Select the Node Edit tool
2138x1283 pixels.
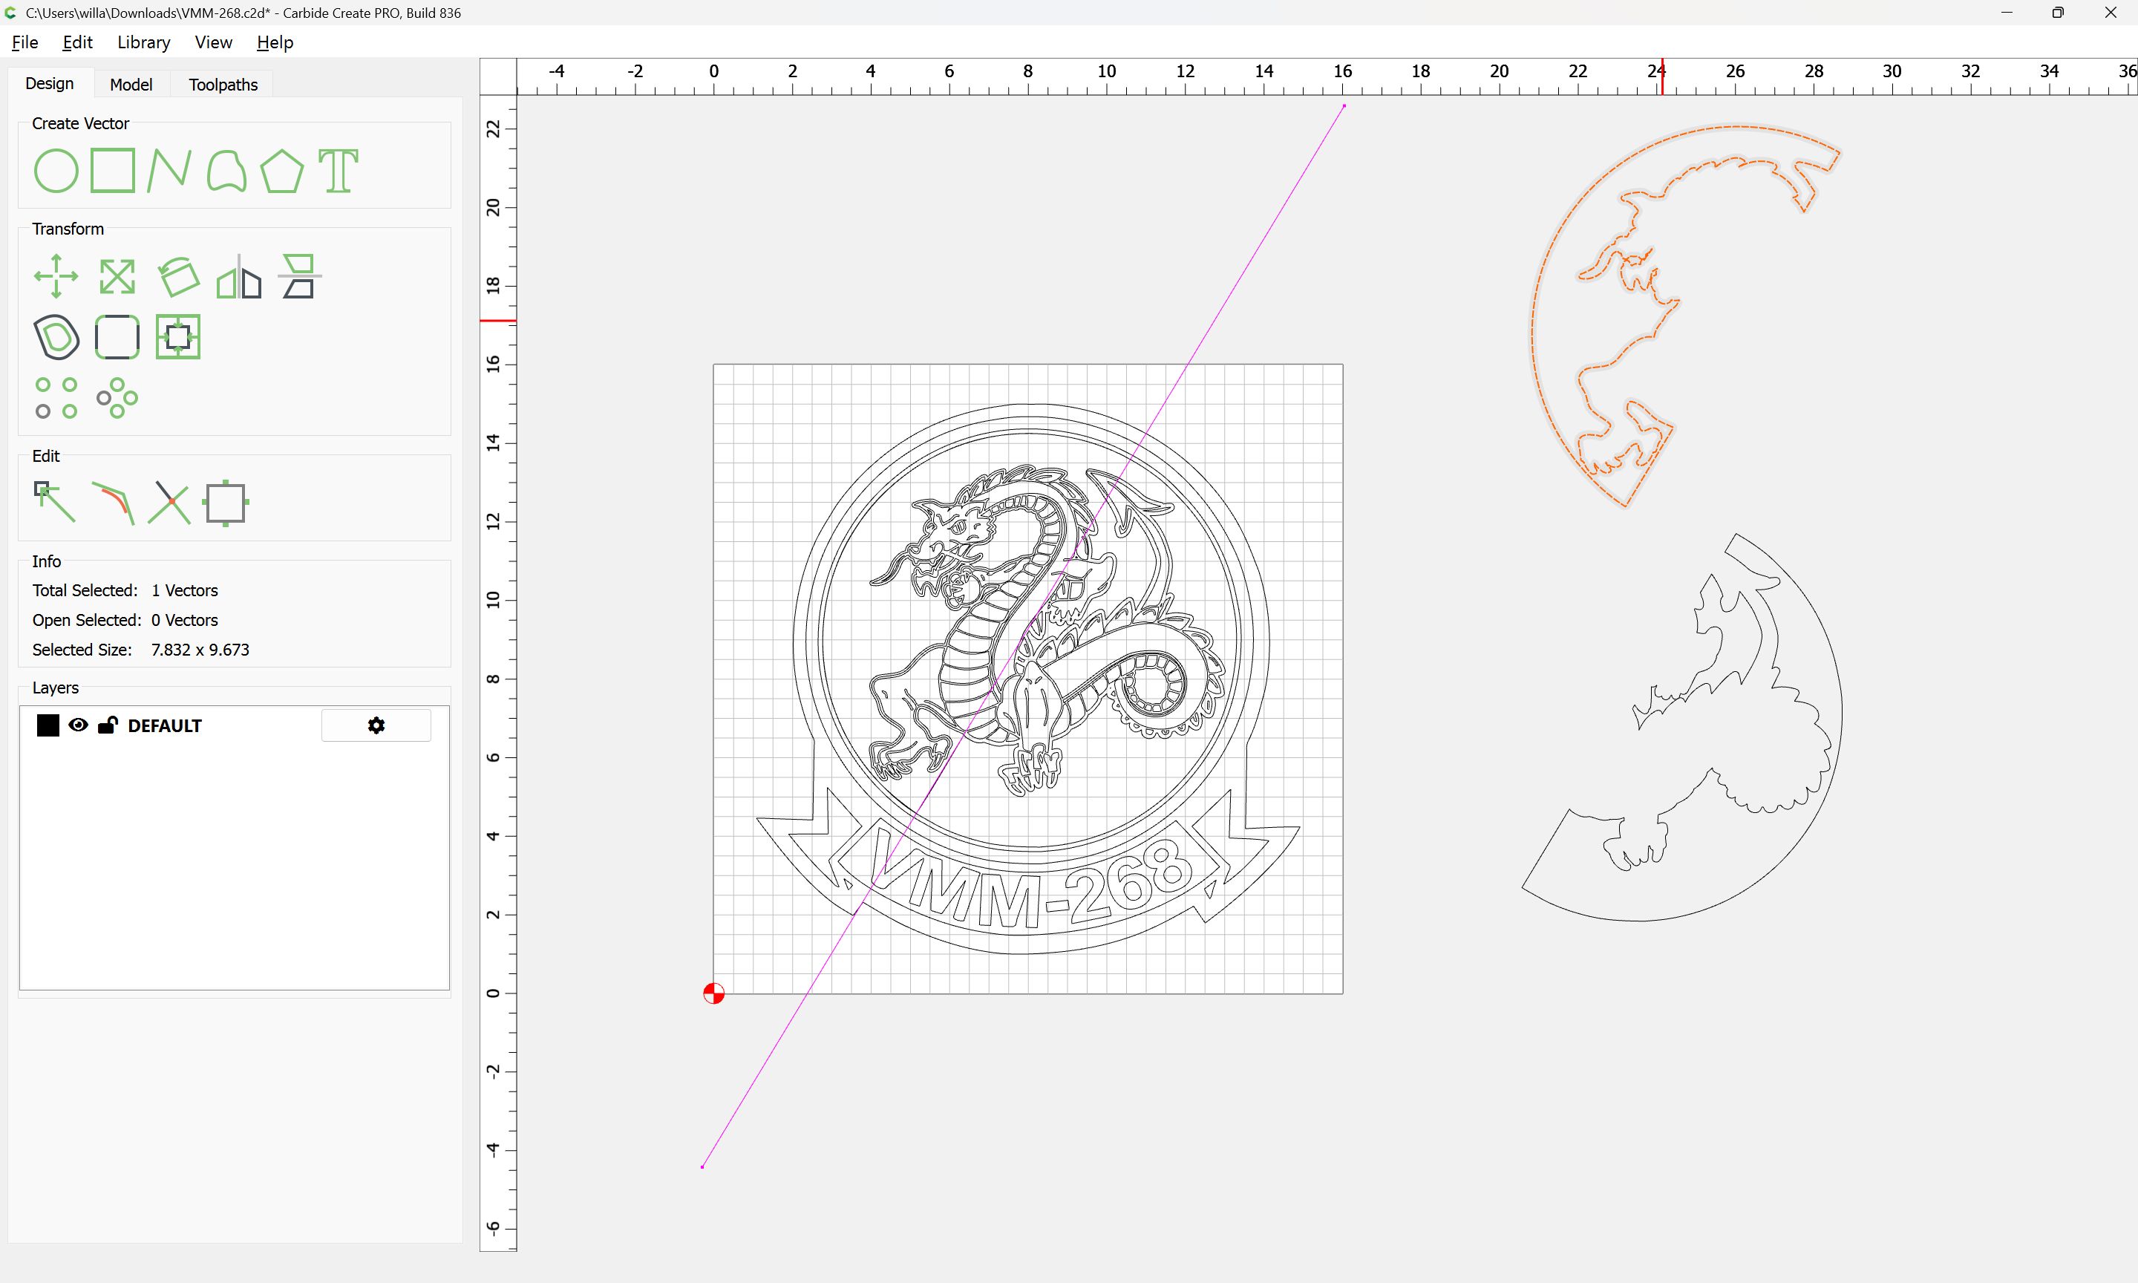54,503
